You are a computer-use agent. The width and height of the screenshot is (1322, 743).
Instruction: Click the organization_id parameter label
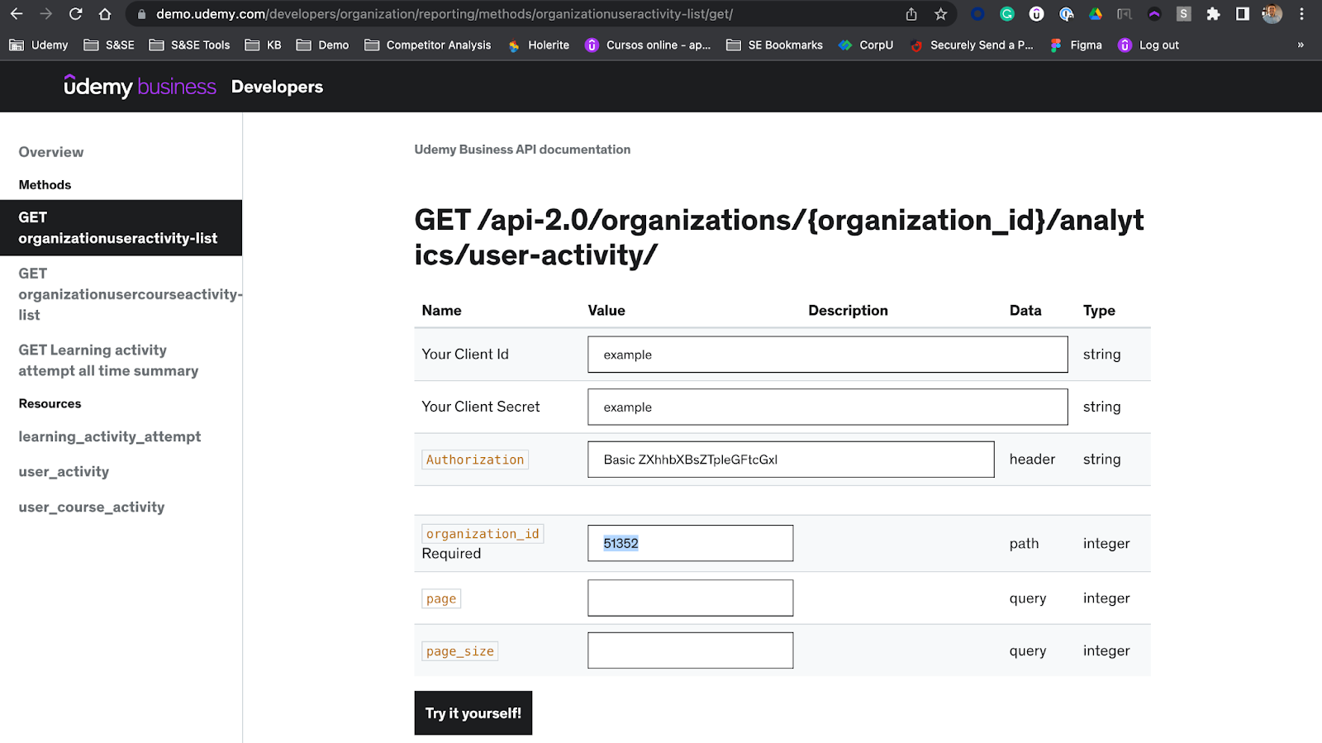tap(483, 534)
